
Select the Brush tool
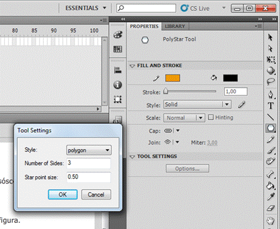click(x=271, y=150)
